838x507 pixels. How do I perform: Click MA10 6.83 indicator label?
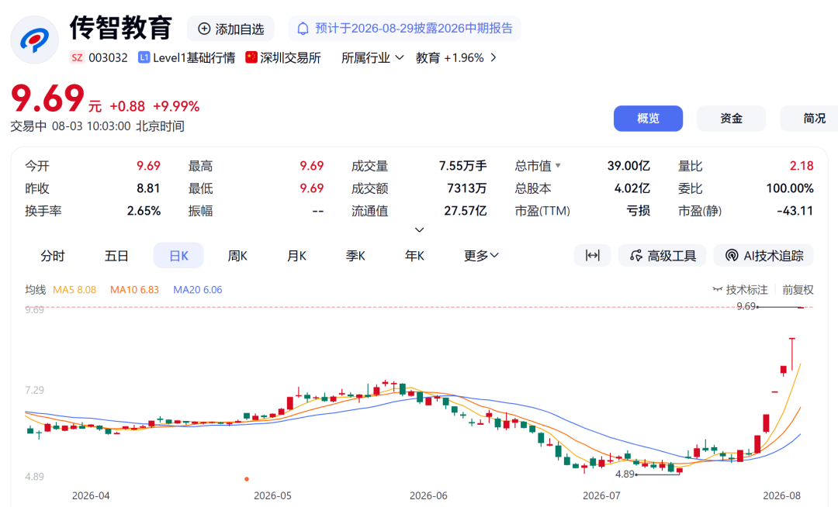click(135, 290)
